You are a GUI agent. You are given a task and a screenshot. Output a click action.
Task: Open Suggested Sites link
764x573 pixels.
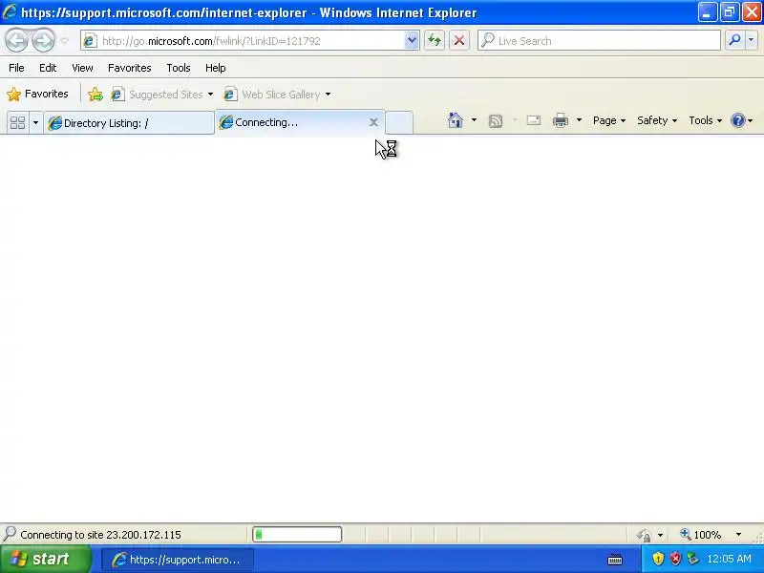coord(157,94)
